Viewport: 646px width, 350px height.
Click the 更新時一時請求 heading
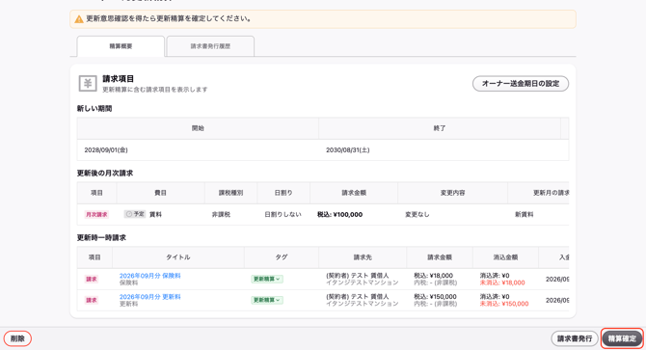tap(101, 237)
